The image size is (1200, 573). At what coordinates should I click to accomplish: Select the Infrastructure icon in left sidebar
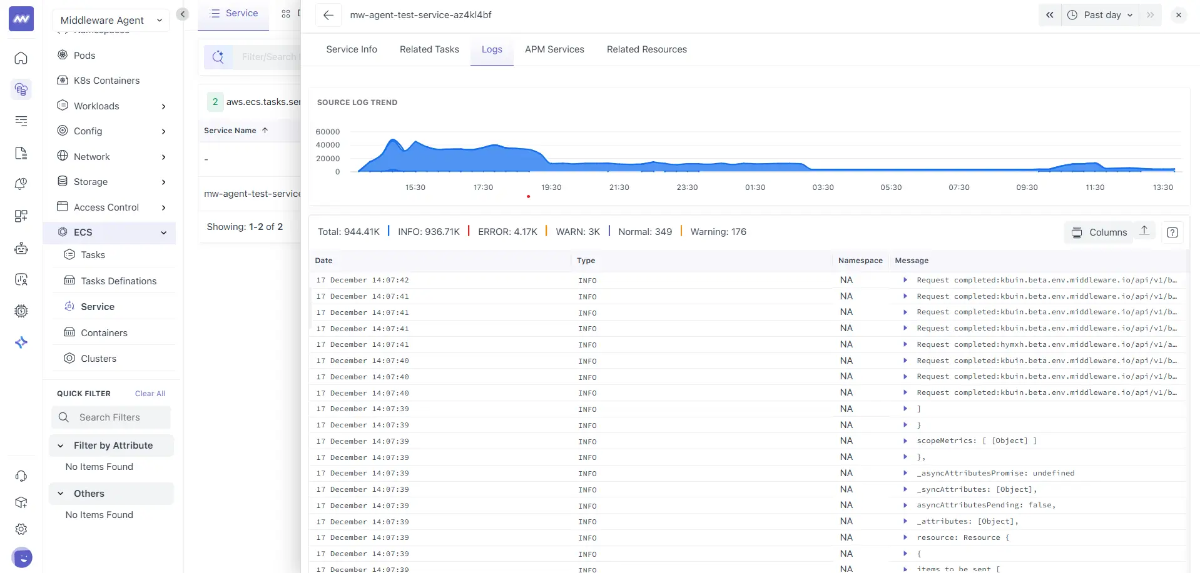(21, 89)
